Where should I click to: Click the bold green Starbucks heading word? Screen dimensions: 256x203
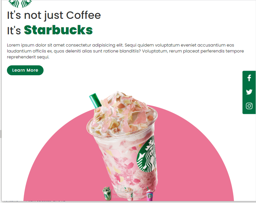click(58, 30)
